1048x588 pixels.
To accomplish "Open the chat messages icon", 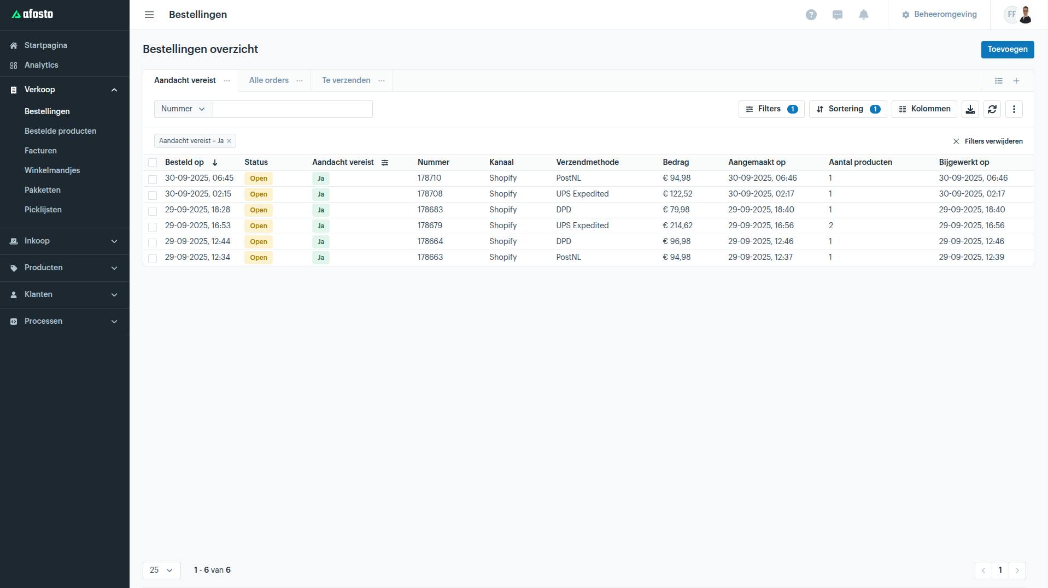I will 838,15.
